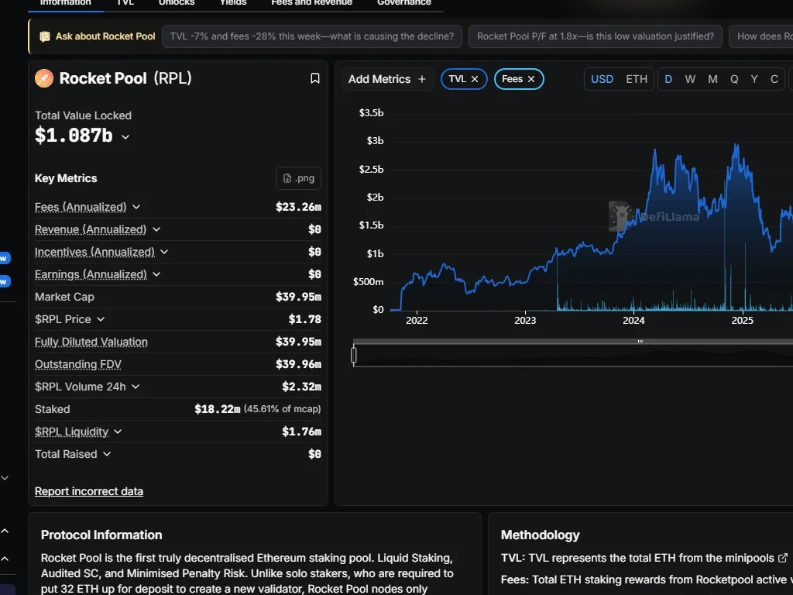Click the Ask about Rocket Pool chat icon
This screenshot has height=595, width=793.
point(44,36)
